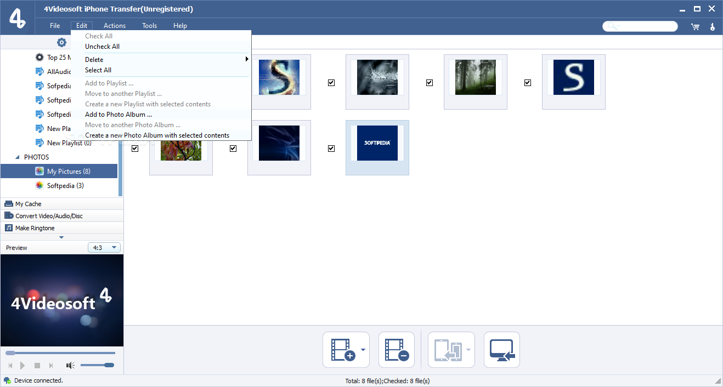Open the Make Ringtone panel

tap(62, 228)
